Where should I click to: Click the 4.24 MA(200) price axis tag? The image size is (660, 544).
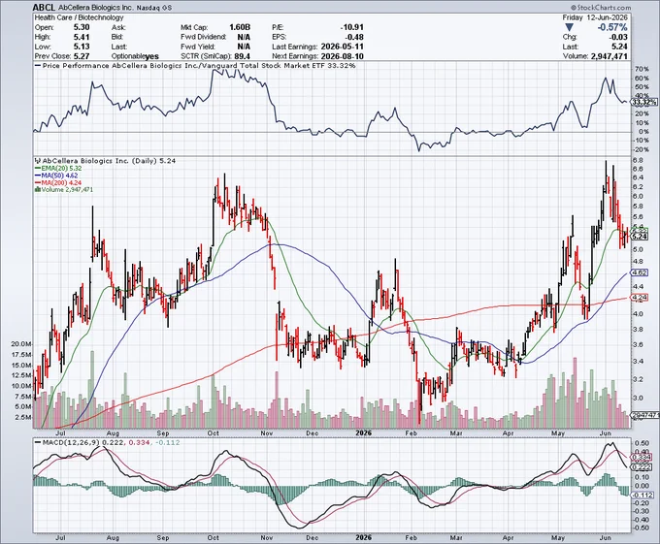point(640,298)
